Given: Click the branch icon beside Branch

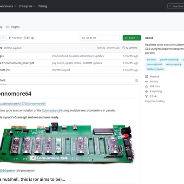Looking at the screenshot, I should click(x=10, y=38).
